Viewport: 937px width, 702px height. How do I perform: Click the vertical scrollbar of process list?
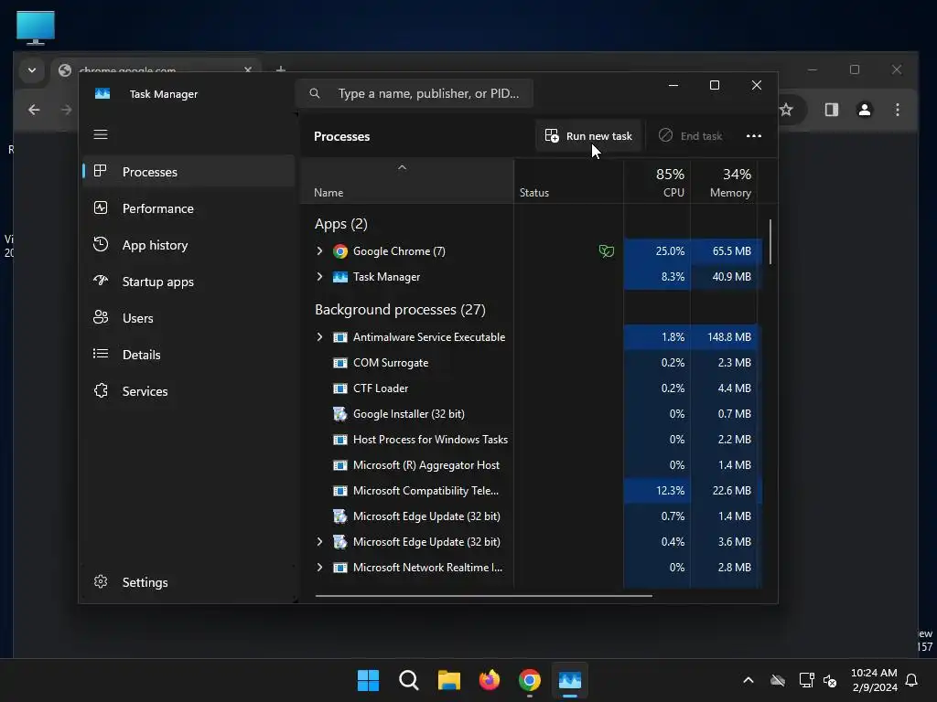[x=770, y=241]
